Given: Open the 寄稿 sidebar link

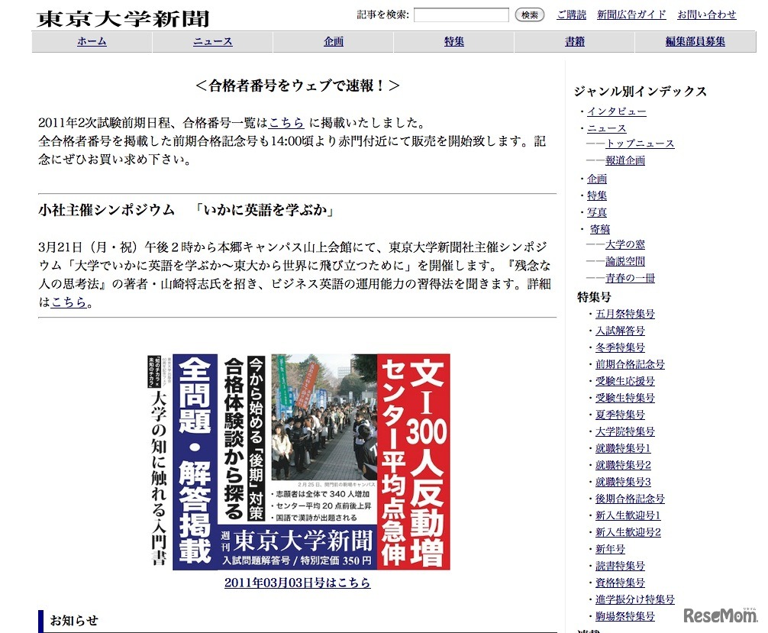Looking at the screenshot, I should [599, 229].
